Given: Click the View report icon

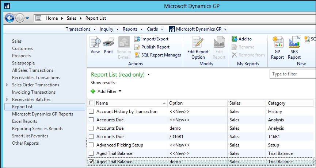Looking at the screenshot, I should (95, 46).
